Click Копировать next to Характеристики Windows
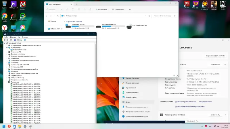The image size is (230, 129). pyautogui.click(x=215, y=115)
